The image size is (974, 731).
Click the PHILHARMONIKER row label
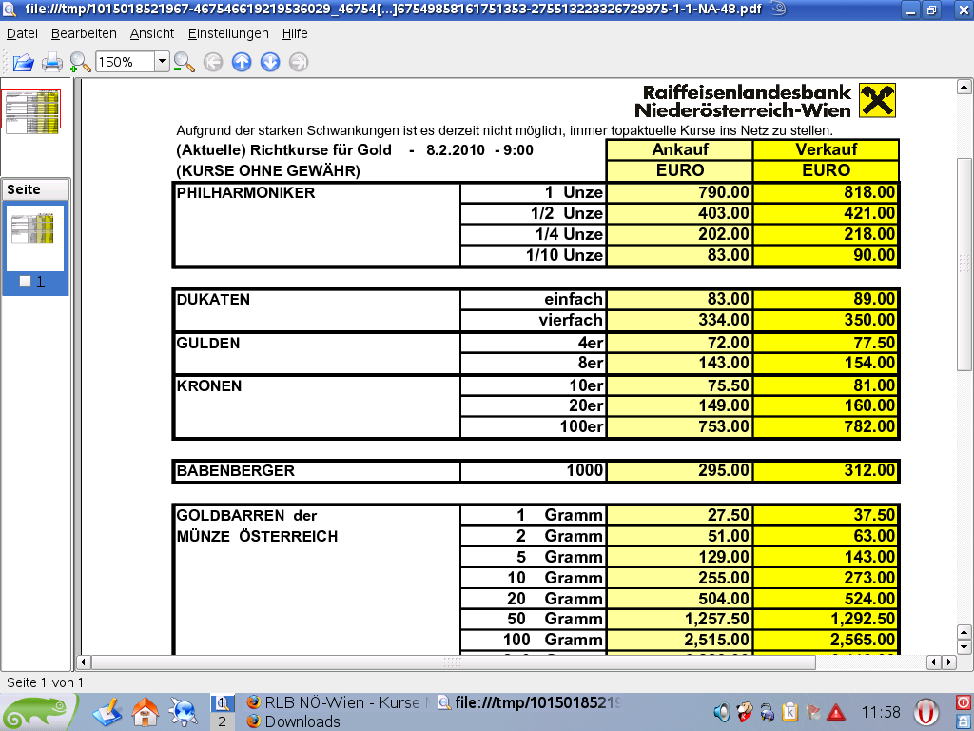coord(246,192)
